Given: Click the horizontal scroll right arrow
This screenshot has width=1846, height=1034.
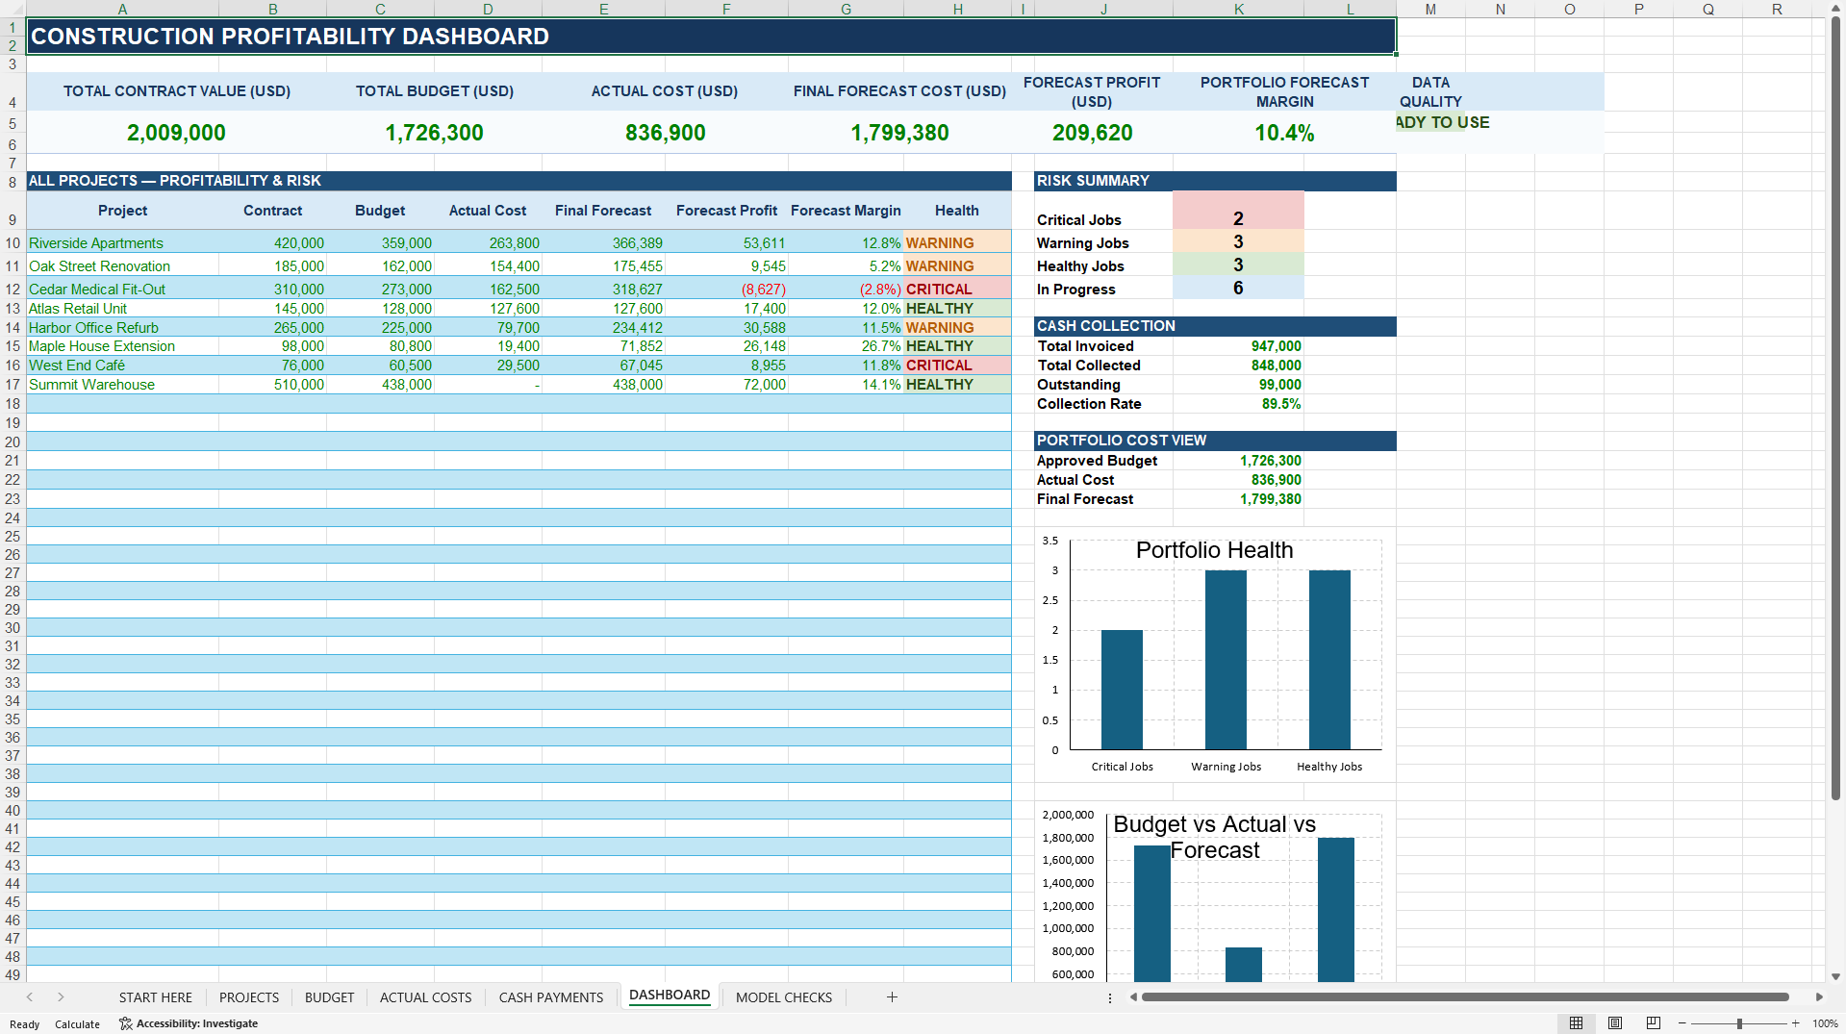Looking at the screenshot, I should pos(1819,997).
